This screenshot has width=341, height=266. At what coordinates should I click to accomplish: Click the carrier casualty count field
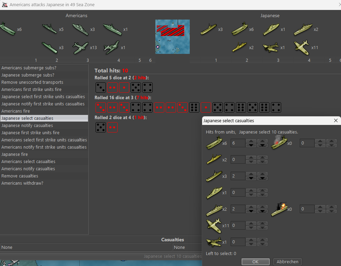click(238, 143)
